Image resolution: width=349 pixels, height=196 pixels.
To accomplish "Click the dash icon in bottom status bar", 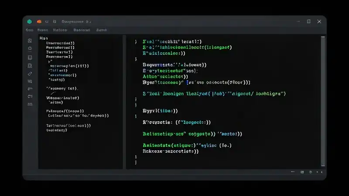I will (x=293, y=172).
